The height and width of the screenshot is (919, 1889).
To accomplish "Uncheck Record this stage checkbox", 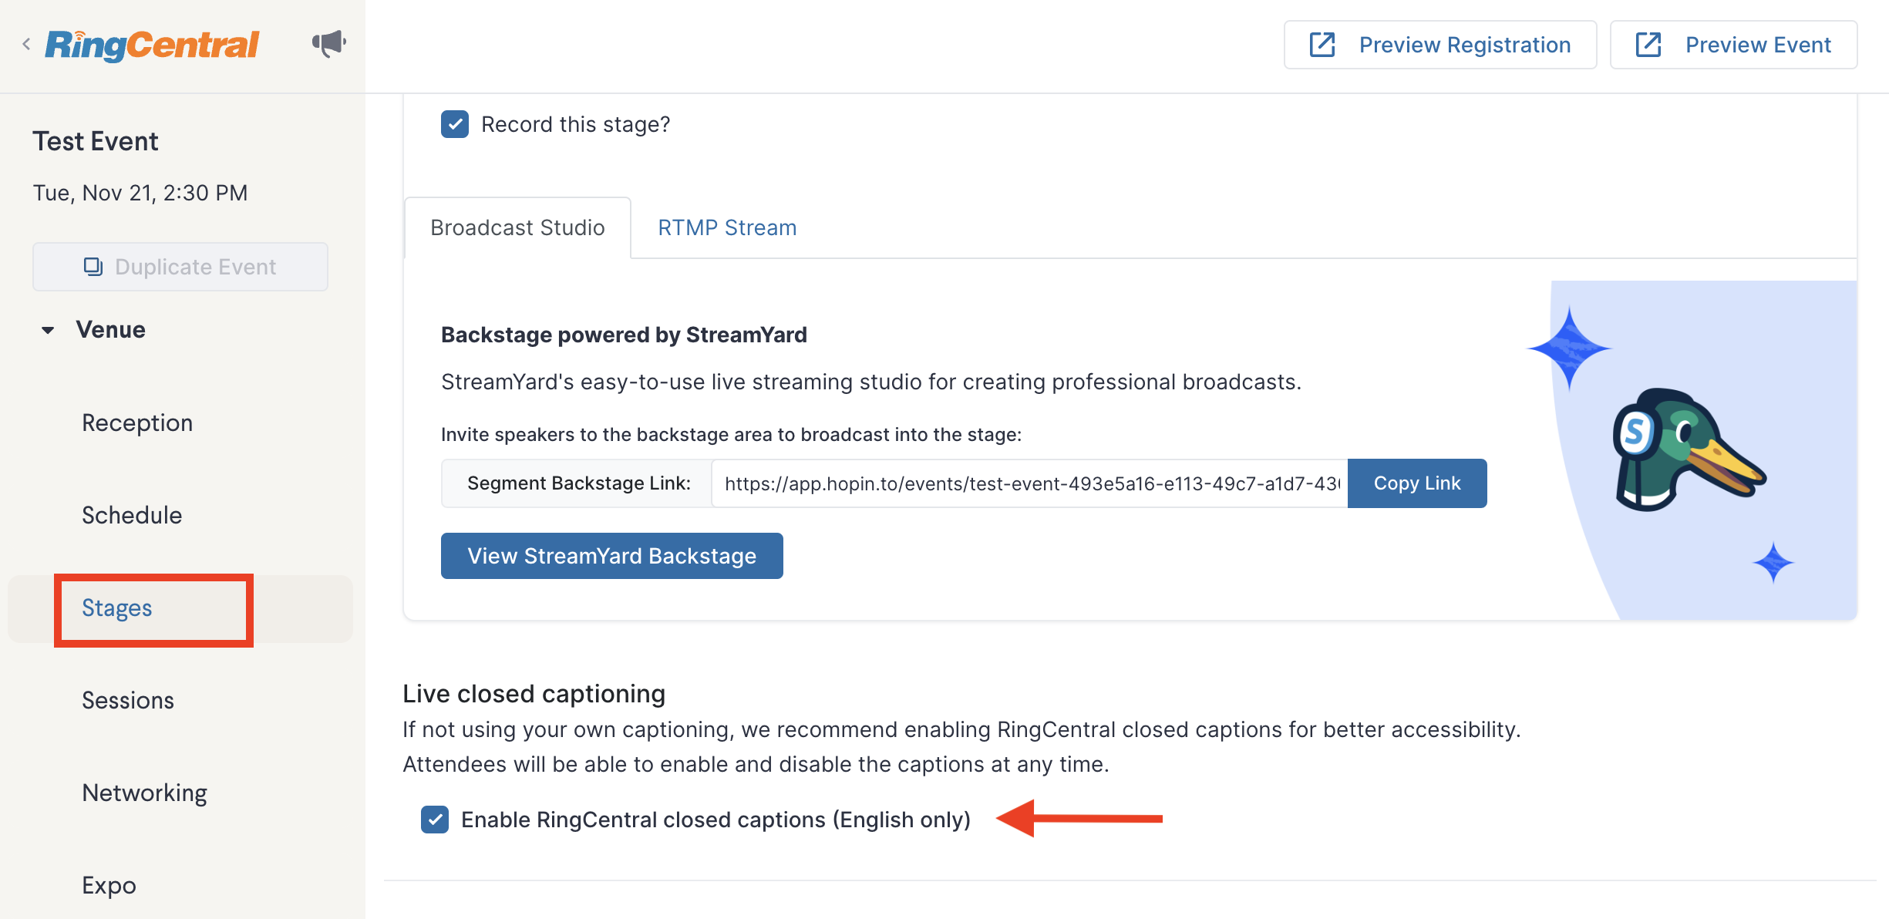I will [455, 124].
